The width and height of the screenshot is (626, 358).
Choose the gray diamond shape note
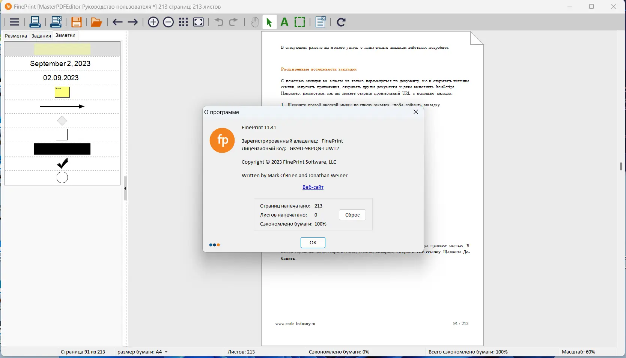click(62, 121)
